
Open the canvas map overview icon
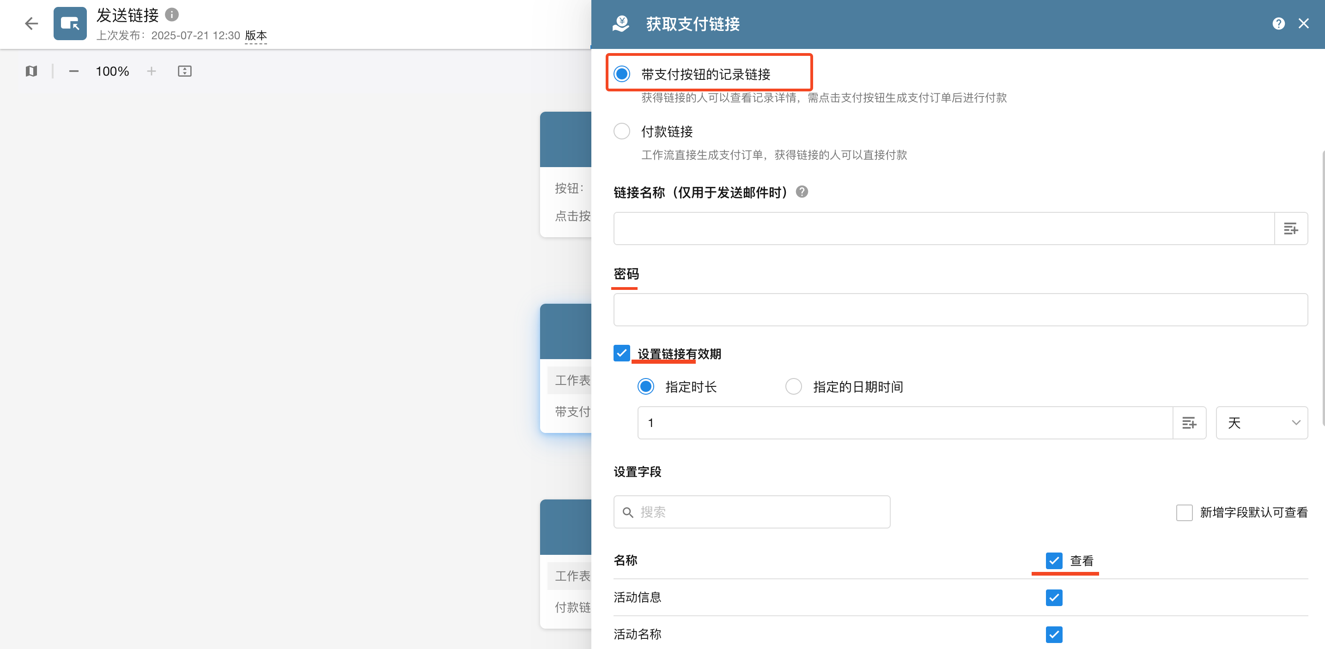coord(31,72)
